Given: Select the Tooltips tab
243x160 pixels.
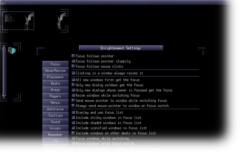Looking at the screenshot, I should (x=56, y=116).
